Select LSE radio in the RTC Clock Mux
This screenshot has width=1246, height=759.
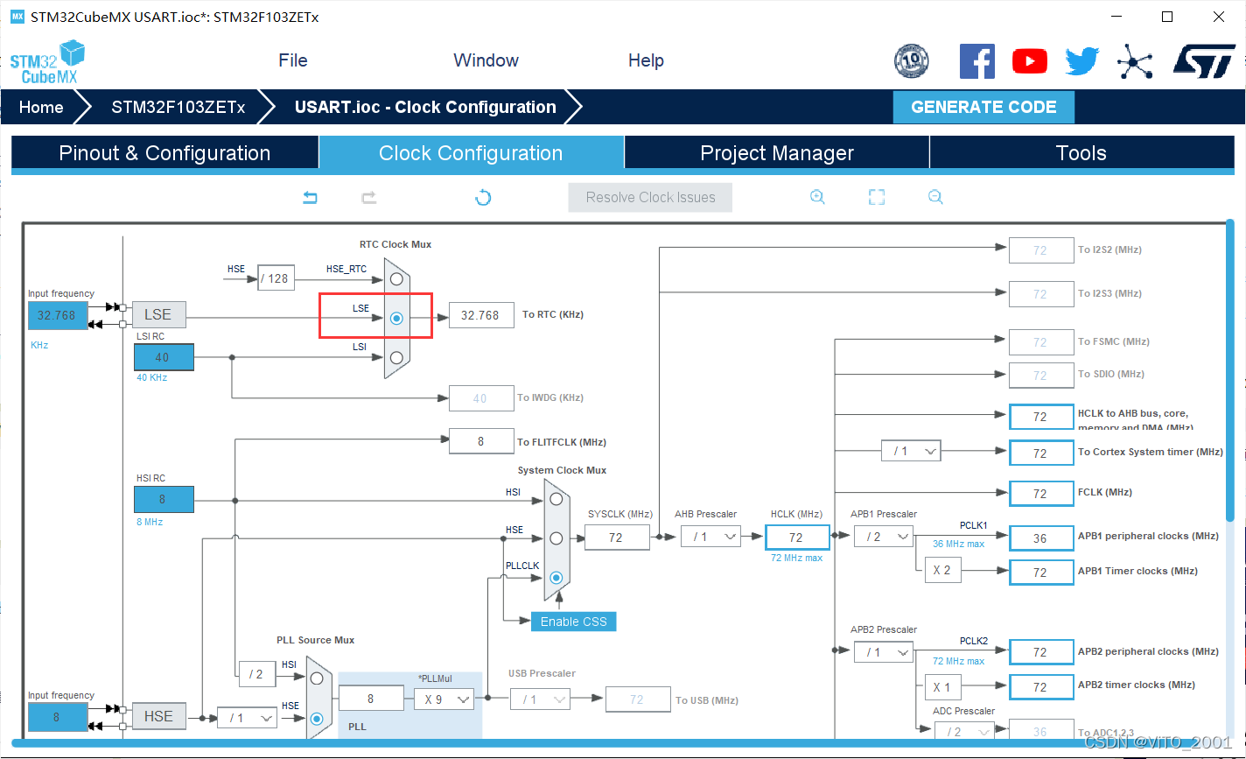coord(396,319)
